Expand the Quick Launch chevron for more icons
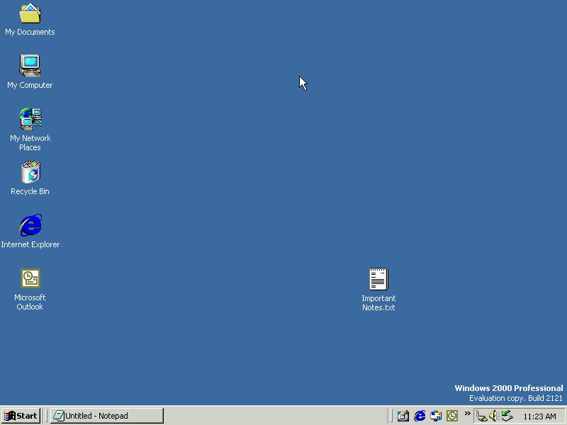This screenshot has width=567, height=425. 466,414
